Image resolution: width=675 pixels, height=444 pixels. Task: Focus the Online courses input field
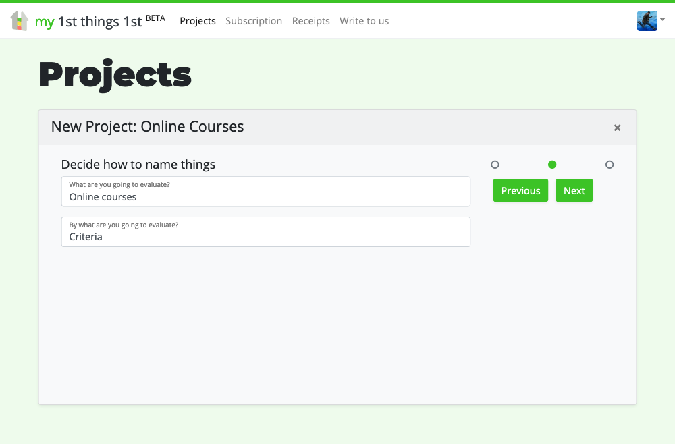(x=265, y=192)
